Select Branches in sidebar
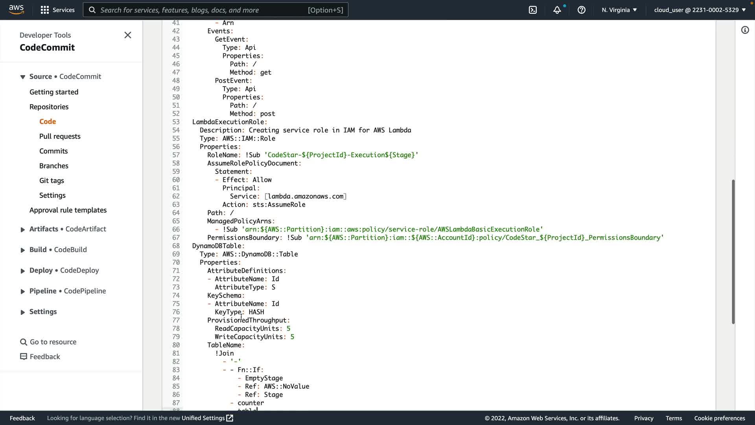Screen dimensions: 755x425 54,166
